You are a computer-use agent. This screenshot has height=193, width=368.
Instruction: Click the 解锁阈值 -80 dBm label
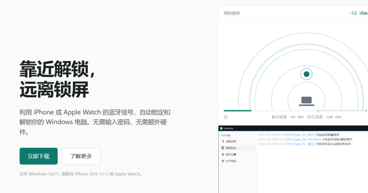click(287, 117)
